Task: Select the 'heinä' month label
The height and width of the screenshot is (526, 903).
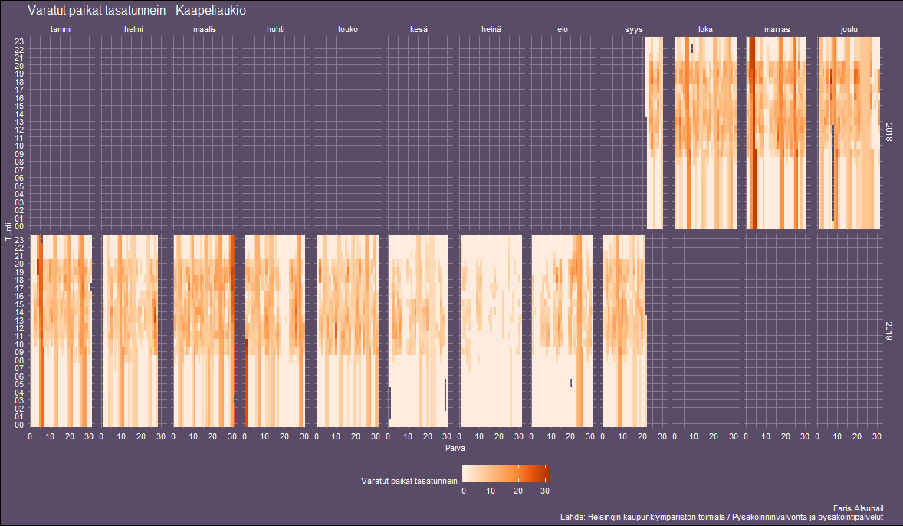Action: (491, 30)
